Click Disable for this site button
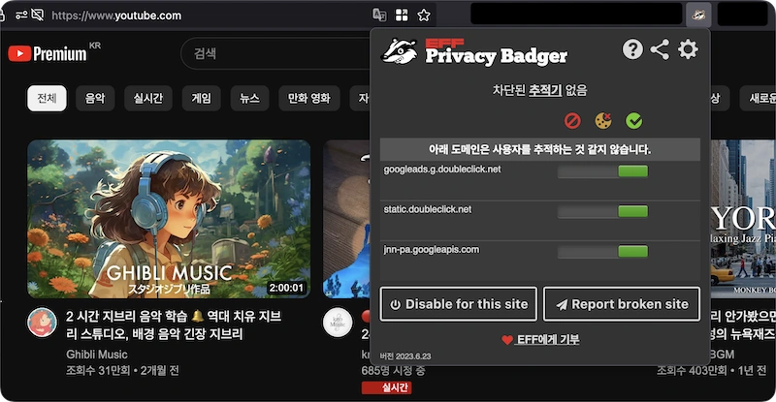776x402 pixels. [459, 304]
